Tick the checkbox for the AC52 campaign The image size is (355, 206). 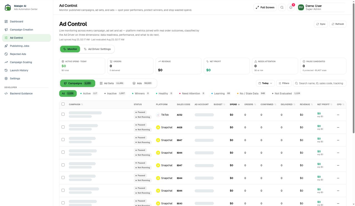click(x=63, y=114)
